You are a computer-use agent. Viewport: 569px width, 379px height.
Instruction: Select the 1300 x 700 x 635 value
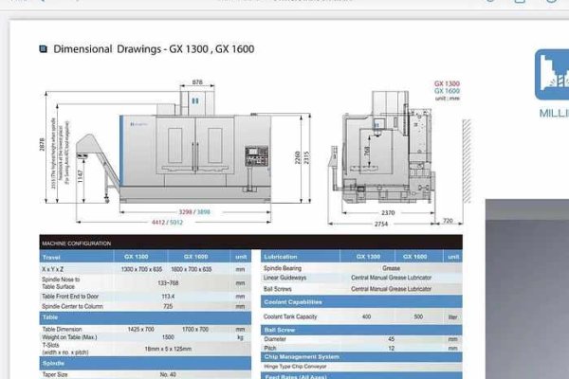click(141, 269)
